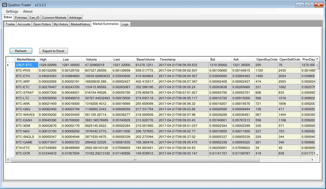This screenshot has height=189, width=326.
Task: Select the BTC-DCR market cell
Action: (x=27, y=153)
